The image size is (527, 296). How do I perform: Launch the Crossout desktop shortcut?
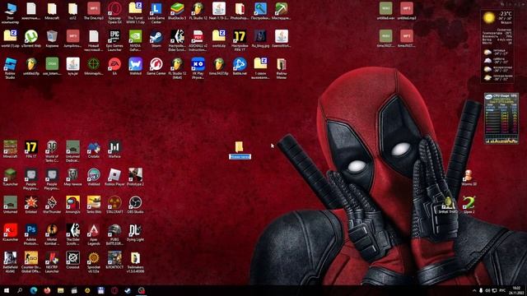pyautogui.click(x=73, y=261)
